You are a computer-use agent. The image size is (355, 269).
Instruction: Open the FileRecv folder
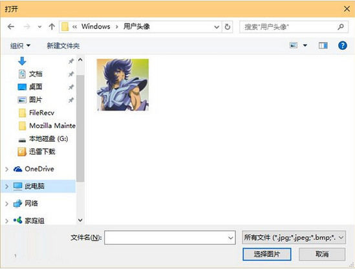tap(42, 113)
